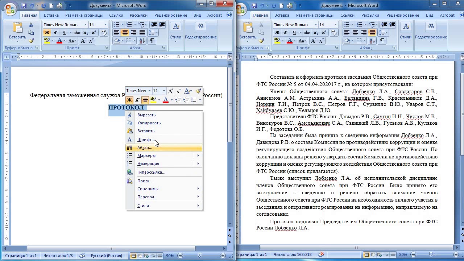Viewport: 464px width, 261px height.
Task: Apply strikethrough in the Документ1 ribbon
Action: click(x=307, y=33)
